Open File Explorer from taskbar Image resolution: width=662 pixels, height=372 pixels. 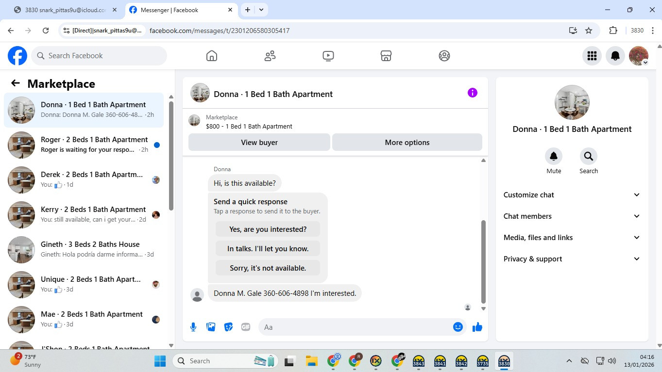pos(311,361)
